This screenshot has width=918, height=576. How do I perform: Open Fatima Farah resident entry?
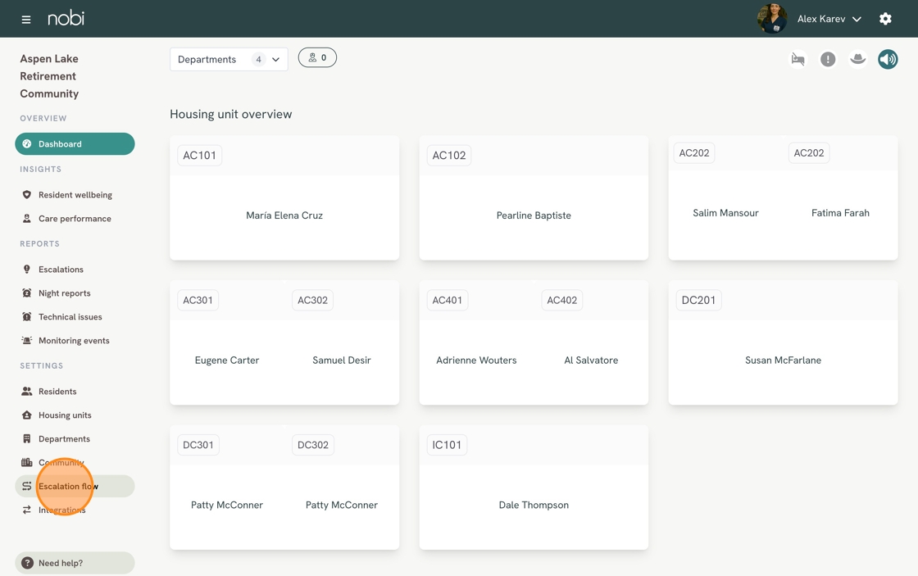(841, 213)
